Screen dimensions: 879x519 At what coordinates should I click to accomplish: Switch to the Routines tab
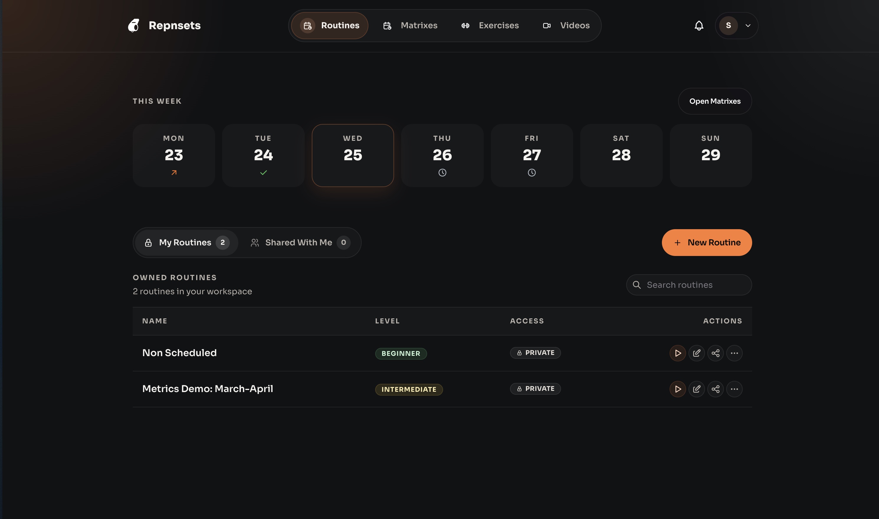pos(329,25)
